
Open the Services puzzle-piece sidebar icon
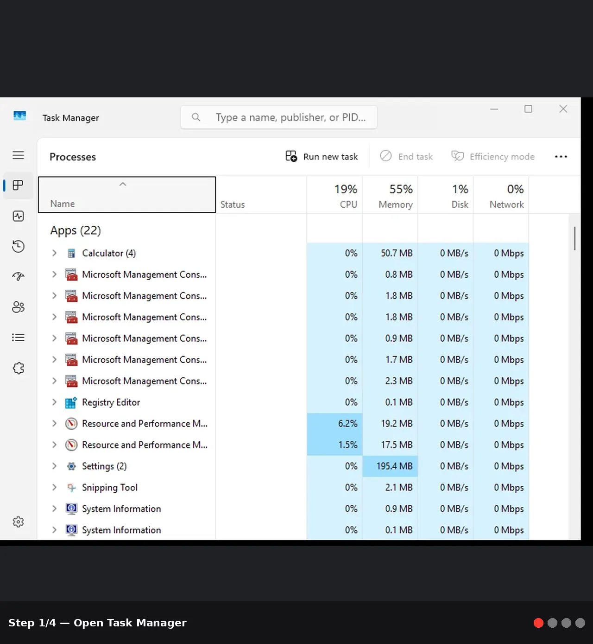pyautogui.click(x=18, y=368)
